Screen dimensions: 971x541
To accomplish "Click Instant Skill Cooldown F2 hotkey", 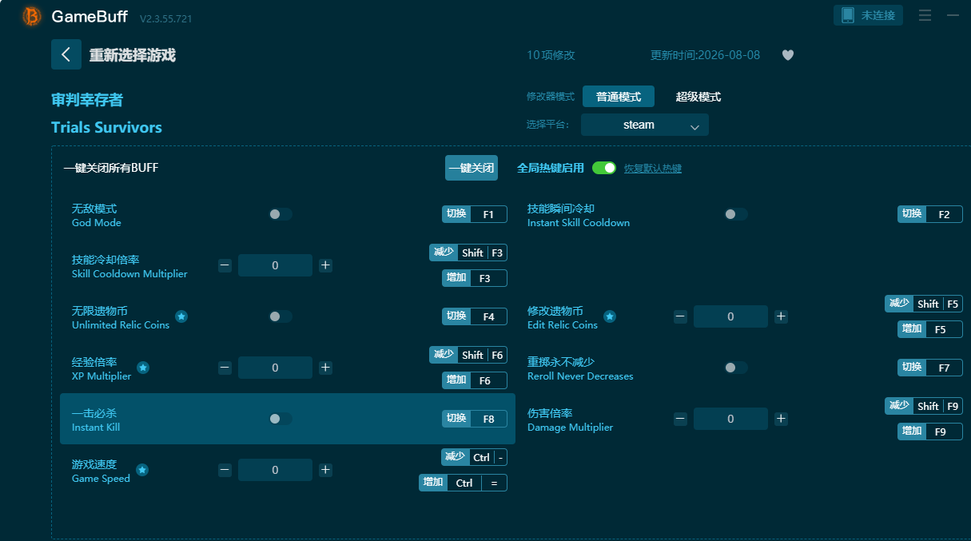I will click(930, 214).
